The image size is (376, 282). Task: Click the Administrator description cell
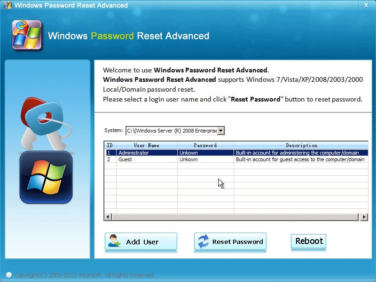[301, 153]
